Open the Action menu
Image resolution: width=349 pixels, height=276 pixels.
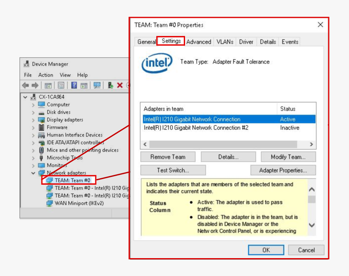coord(45,75)
